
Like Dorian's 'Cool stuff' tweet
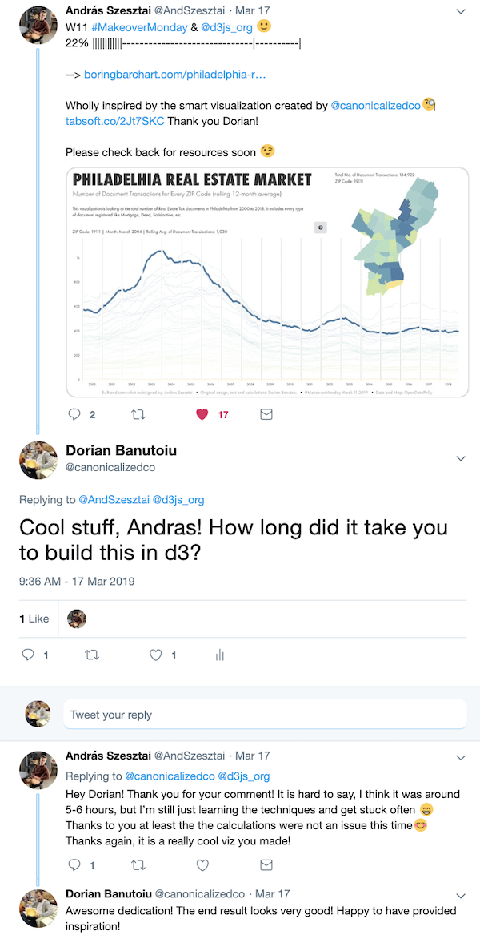tap(157, 655)
